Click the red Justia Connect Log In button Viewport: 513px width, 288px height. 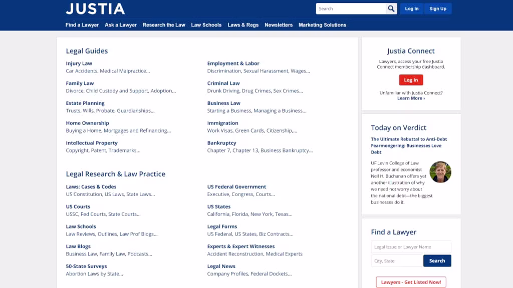click(x=411, y=80)
